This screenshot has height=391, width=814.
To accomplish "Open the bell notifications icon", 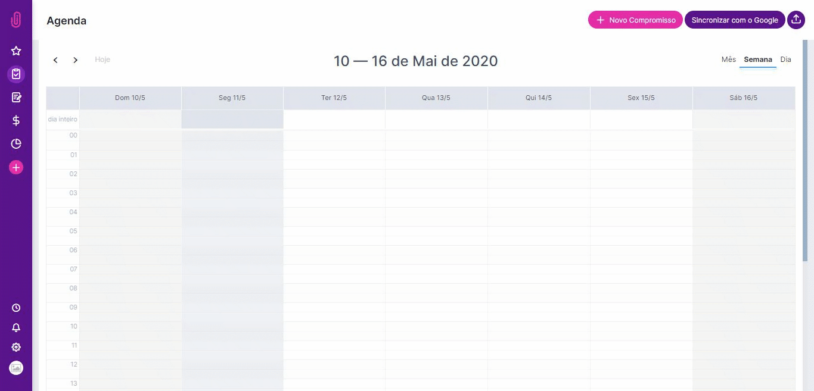I will point(16,327).
